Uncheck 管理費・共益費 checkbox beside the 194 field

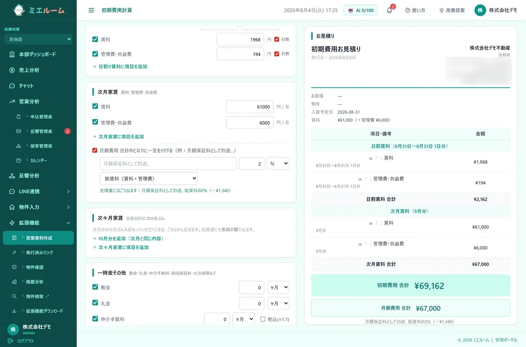[95, 54]
